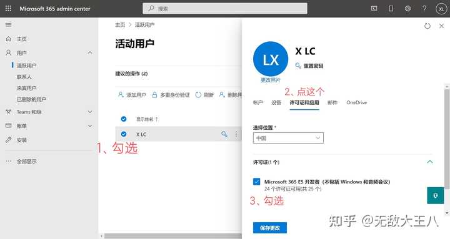This screenshot has height=239, width=450.
Task: Switch to the 帐户 tab
Action: [x=257, y=102]
